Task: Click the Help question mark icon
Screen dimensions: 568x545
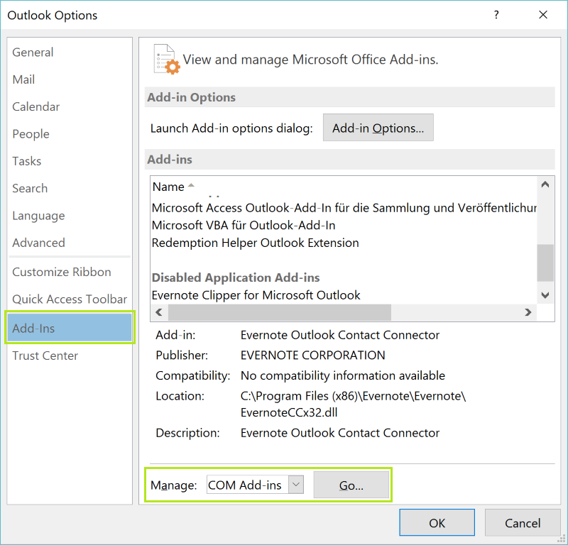Action: click(x=496, y=15)
